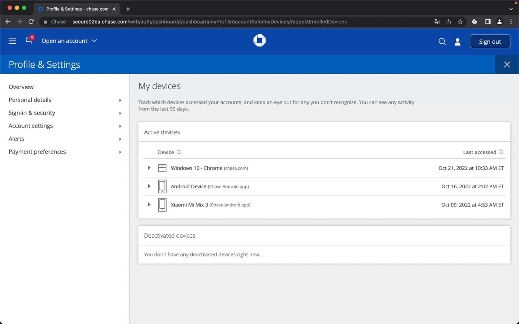Expand Payment preferences in sidebar
Viewport: 519px width, 324px height.
[37, 151]
